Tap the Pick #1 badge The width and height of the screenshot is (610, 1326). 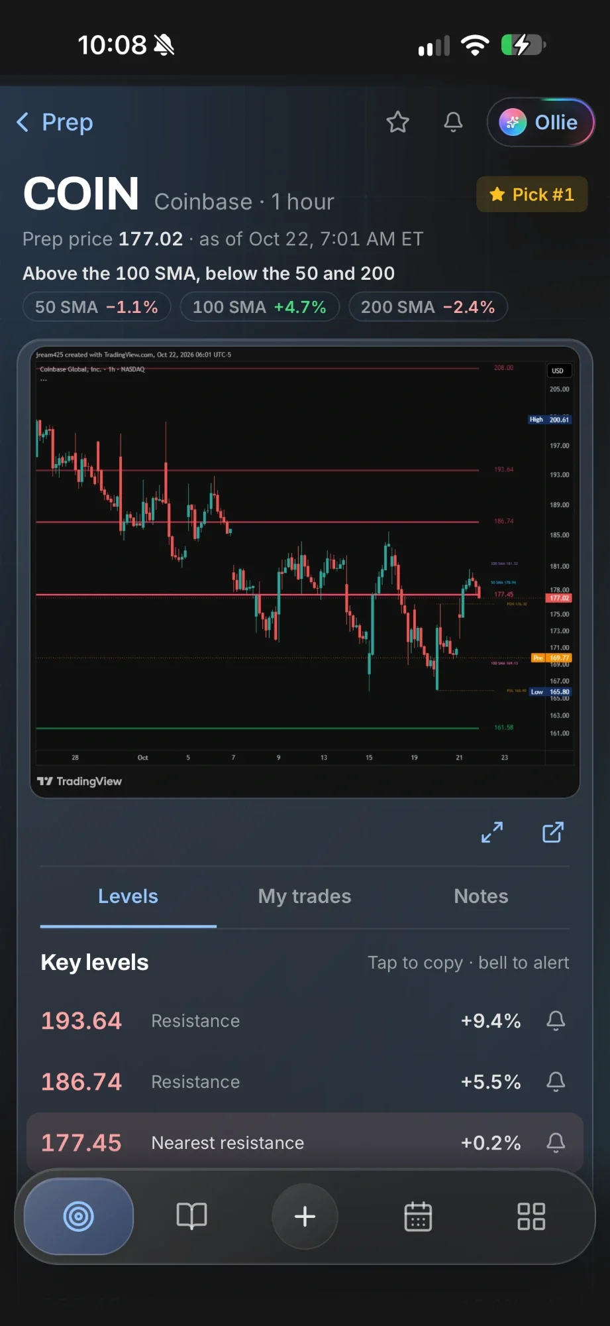tap(532, 194)
